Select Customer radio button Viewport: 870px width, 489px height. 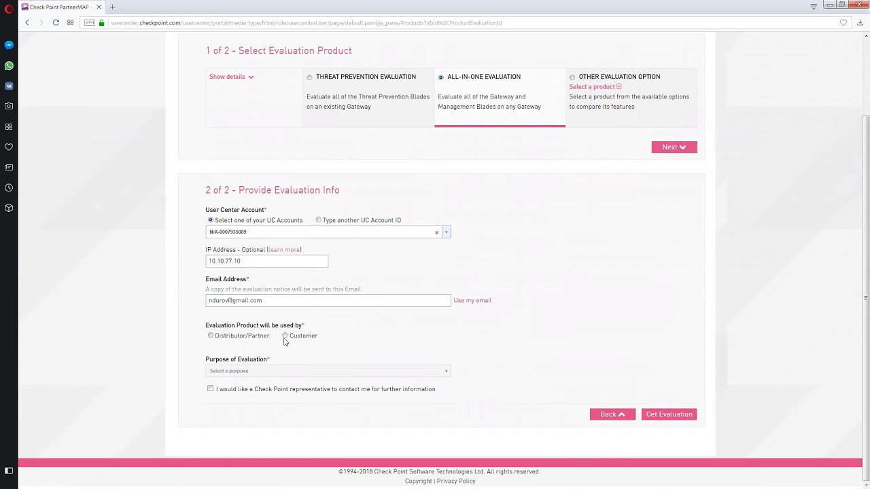(x=285, y=336)
